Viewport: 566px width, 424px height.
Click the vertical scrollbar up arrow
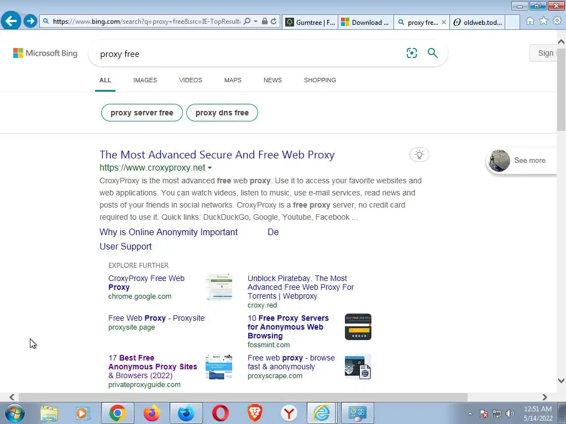coord(562,42)
